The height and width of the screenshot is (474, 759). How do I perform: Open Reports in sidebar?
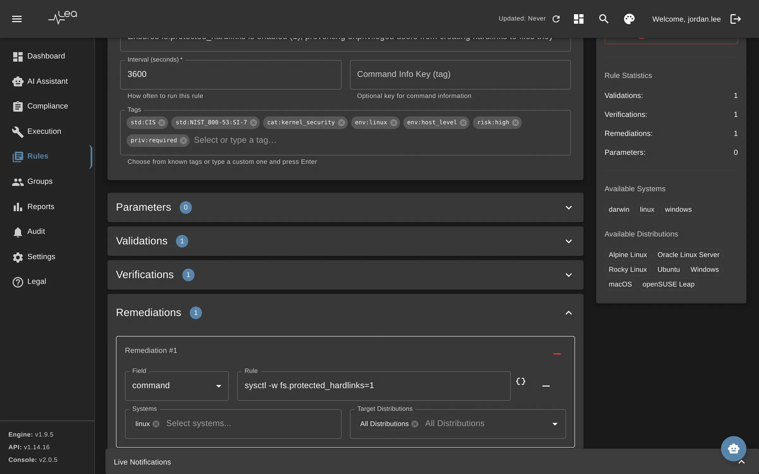pos(47,207)
